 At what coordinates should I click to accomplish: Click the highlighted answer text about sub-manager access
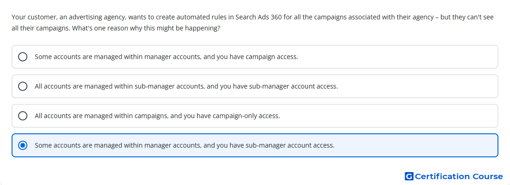pos(185,145)
